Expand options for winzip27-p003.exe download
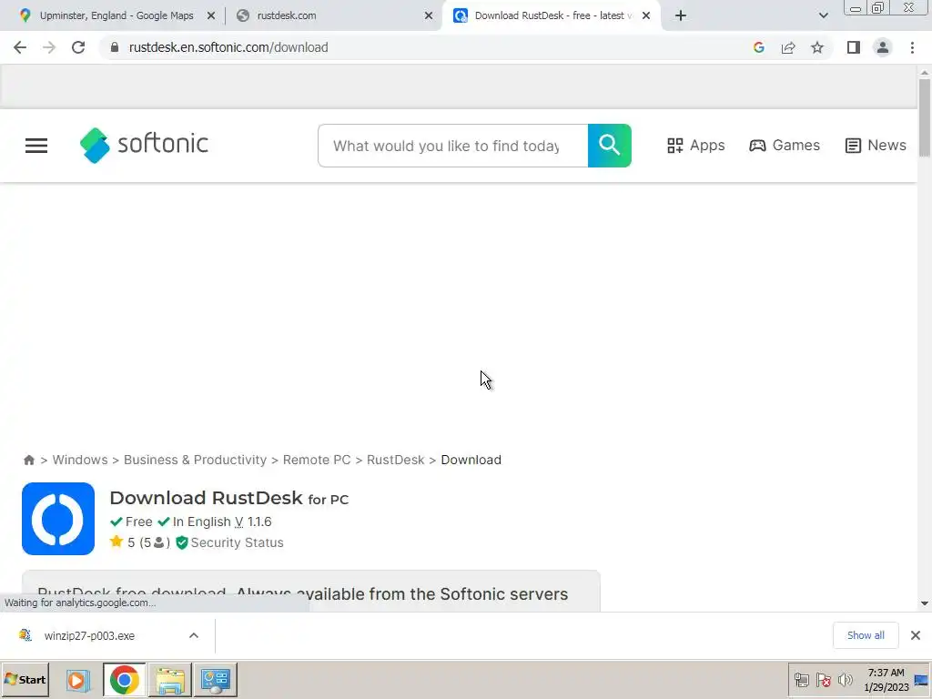The height and width of the screenshot is (699, 932). coord(194,636)
